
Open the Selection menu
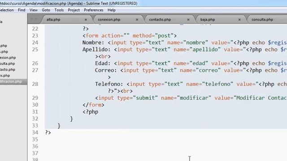[x=7, y=10]
